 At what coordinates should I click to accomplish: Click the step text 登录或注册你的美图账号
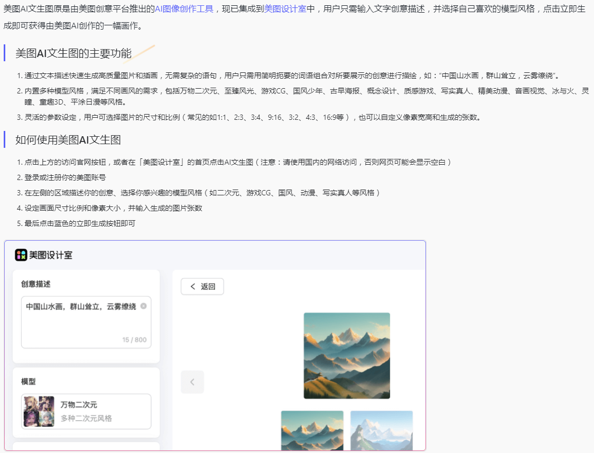(x=65, y=177)
